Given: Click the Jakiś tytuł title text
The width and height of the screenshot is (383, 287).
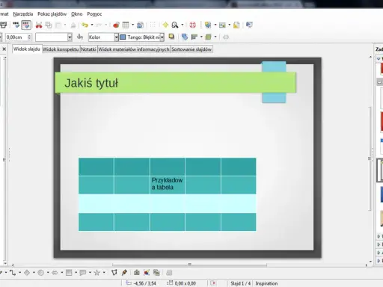Looking at the screenshot, I should tap(91, 83).
